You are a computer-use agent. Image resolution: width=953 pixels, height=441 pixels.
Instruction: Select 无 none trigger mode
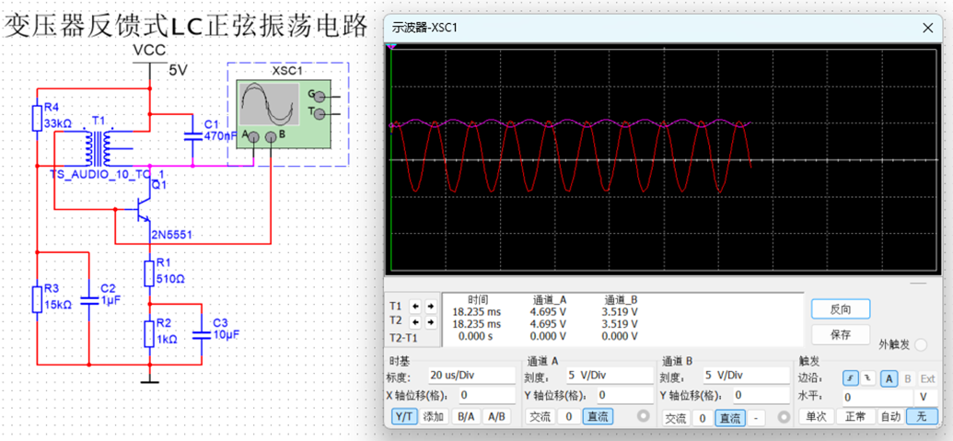click(x=921, y=417)
